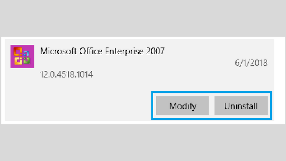Open Modify for Office Enterprise 2007
The image size is (286, 161).
(x=182, y=105)
